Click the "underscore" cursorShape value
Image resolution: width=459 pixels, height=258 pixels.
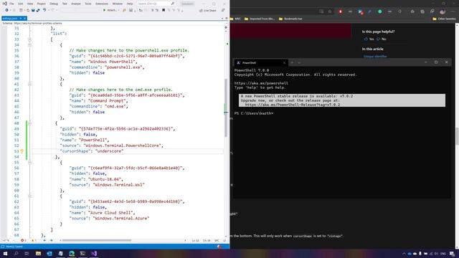point(109,151)
